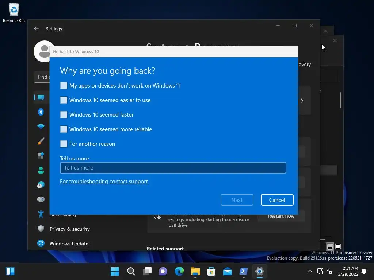Open Task View on taskbar

(x=147, y=271)
